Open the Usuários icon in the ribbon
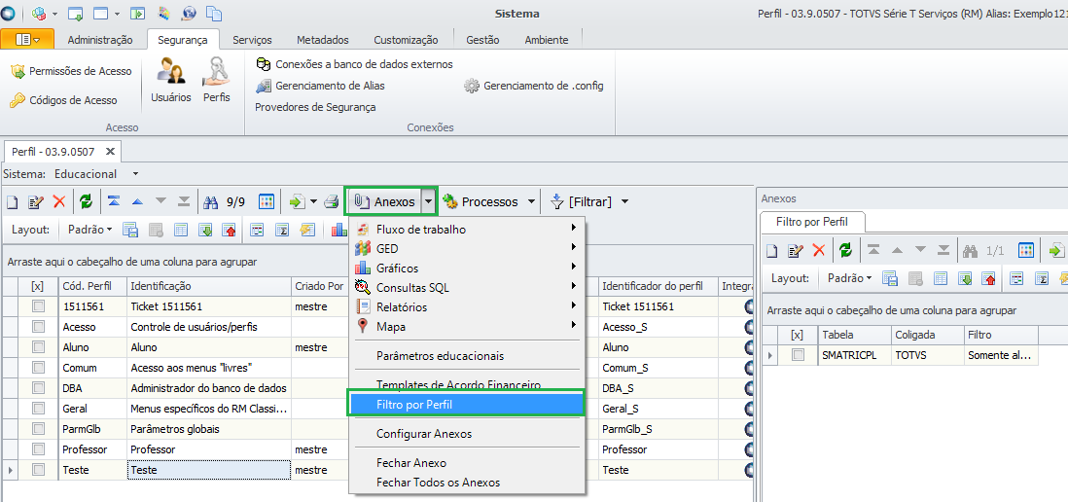This screenshot has width=1068, height=502. pos(171,79)
